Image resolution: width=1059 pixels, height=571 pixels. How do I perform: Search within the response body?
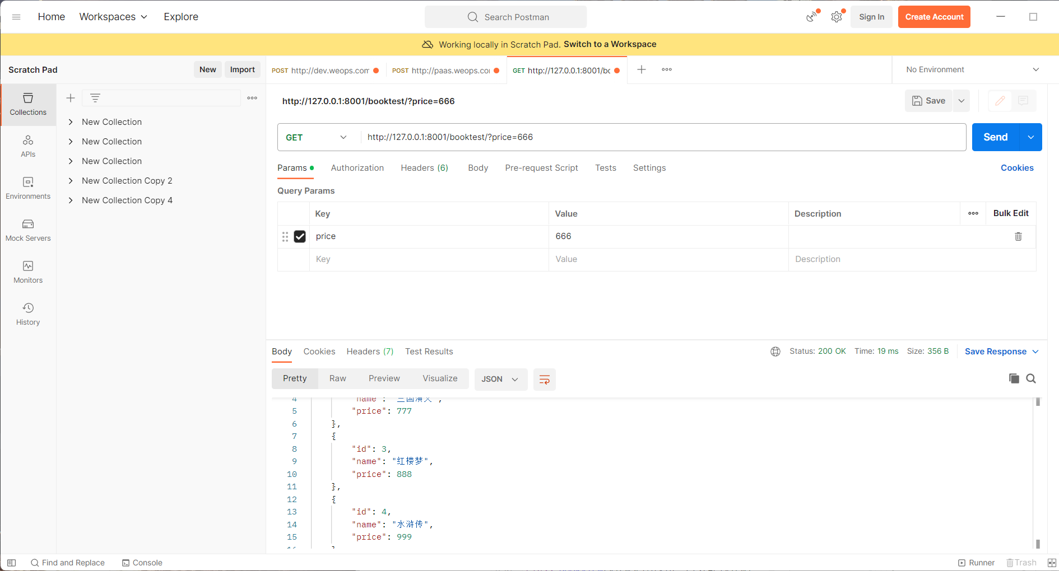pyautogui.click(x=1031, y=378)
